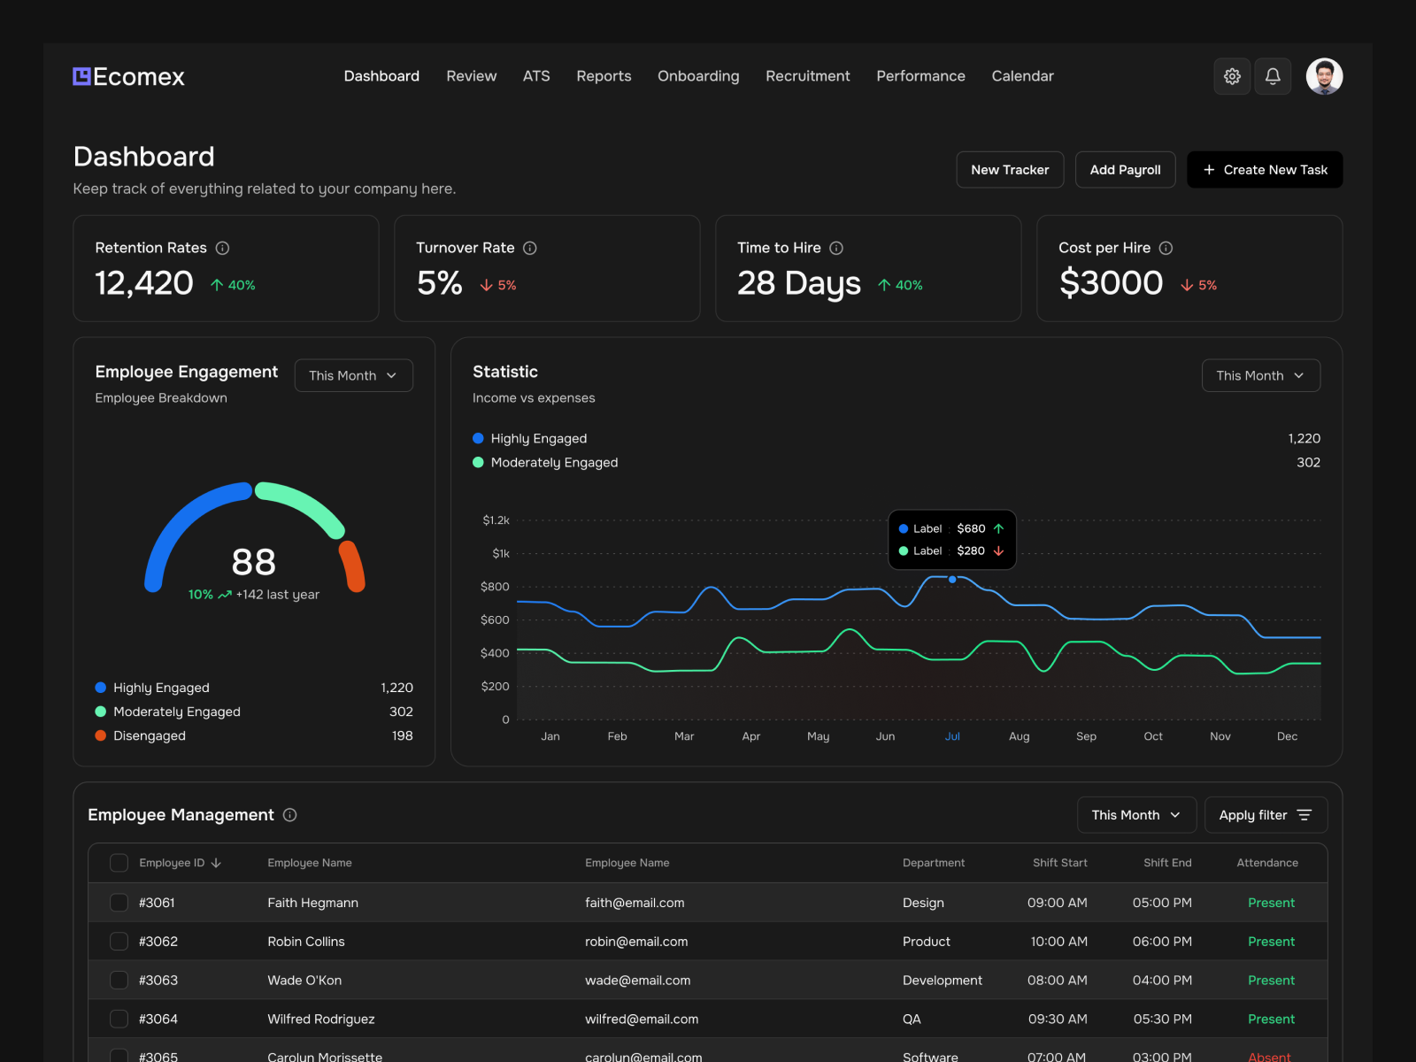The width and height of the screenshot is (1416, 1062).
Task: Click the Ecomex logo icon
Action: [81, 75]
